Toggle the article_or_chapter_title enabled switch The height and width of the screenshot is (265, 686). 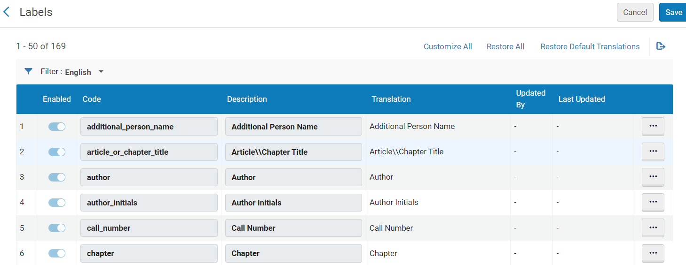57,152
